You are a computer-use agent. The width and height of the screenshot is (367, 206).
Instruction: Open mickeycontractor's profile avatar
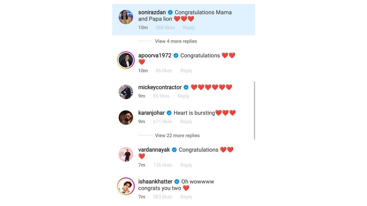point(126,92)
